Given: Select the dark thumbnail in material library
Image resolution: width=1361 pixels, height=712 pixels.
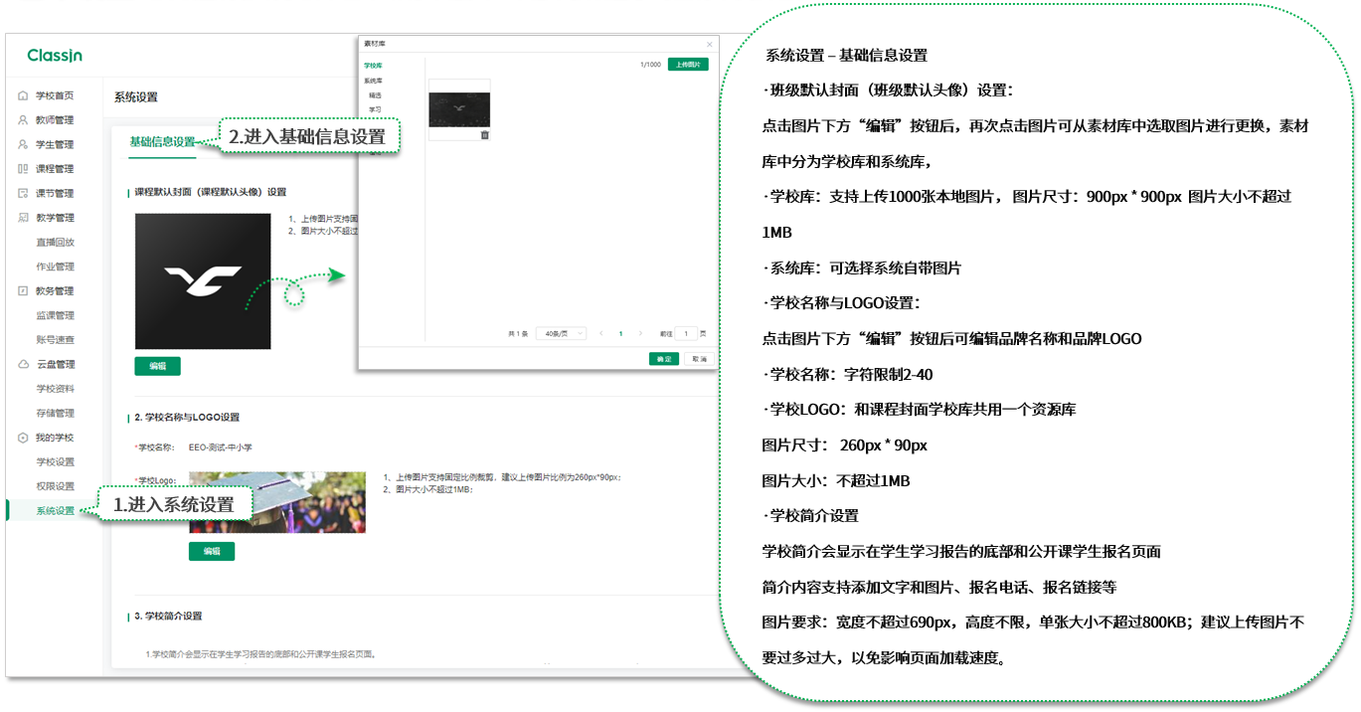Looking at the screenshot, I should (459, 109).
